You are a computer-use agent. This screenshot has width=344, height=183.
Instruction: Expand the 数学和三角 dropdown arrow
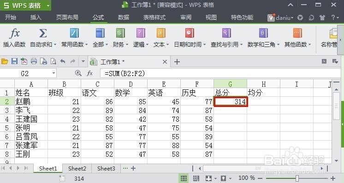[278, 45]
